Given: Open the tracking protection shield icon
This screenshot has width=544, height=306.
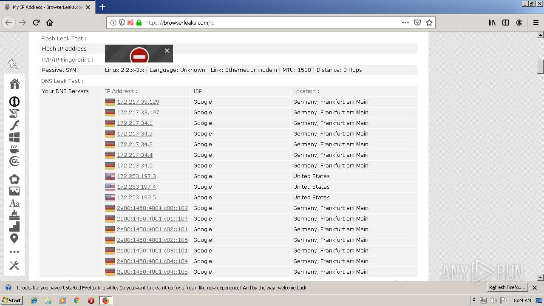Looking at the screenshot, I should (x=122, y=23).
